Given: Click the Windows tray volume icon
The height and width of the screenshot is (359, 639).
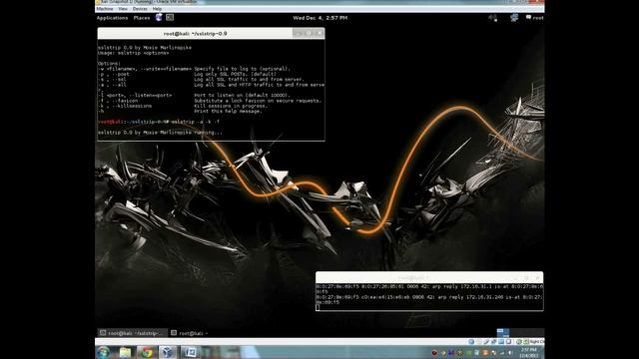Looking at the screenshot, I should [x=510, y=352].
